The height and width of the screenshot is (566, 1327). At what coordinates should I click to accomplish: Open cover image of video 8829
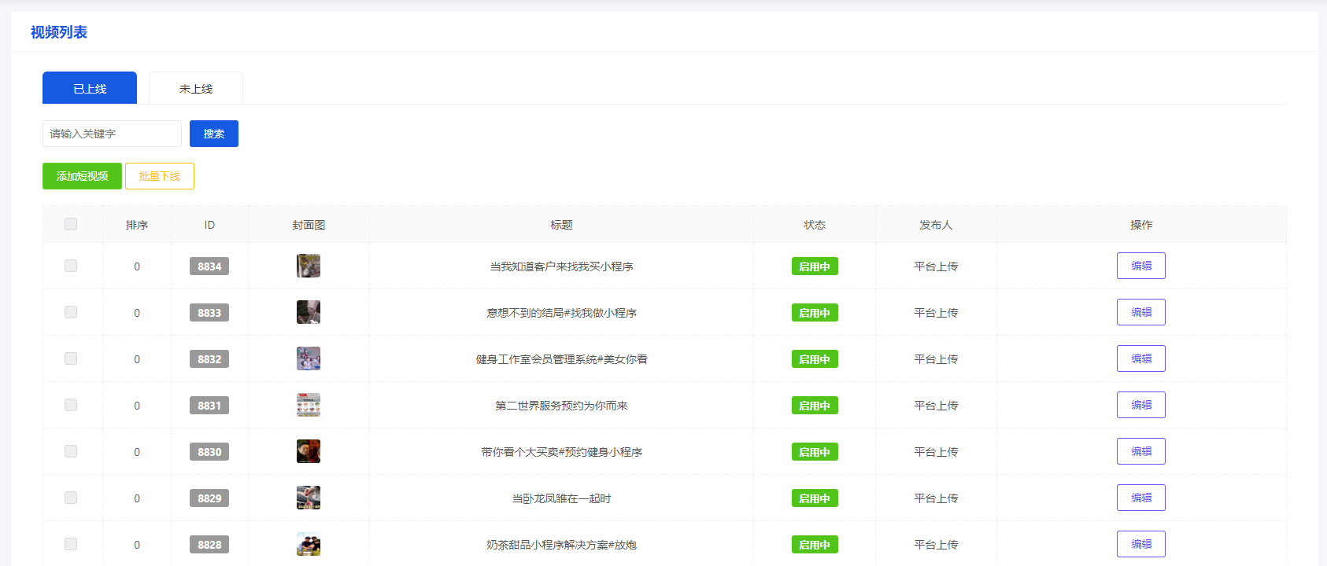[x=308, y=498]
